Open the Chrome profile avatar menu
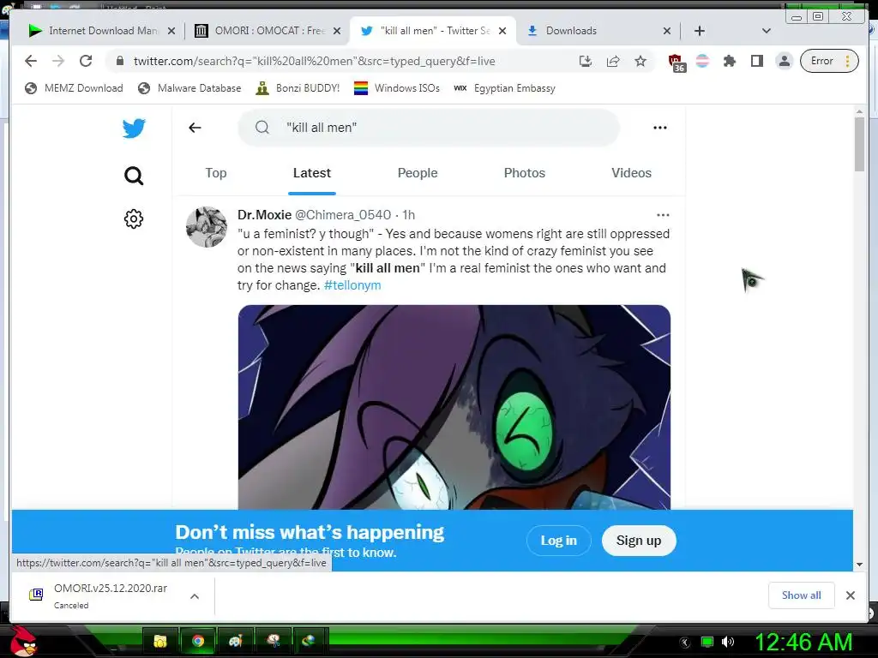The width and height of the screenshot is (878, 658). (785, 61)
